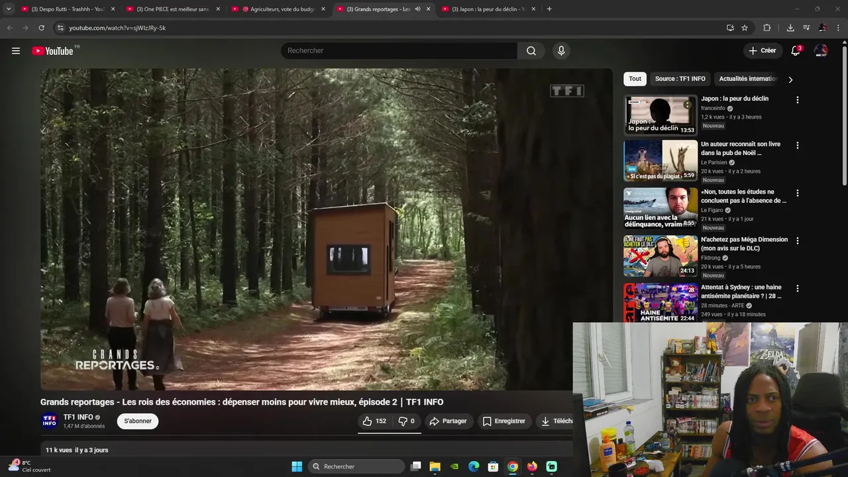
Task: Open the account avatar menu
Action: click(x=821, y=50)
